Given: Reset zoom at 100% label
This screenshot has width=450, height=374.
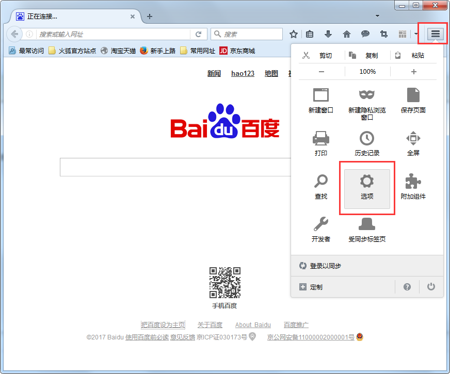Looking at the screenshot, I should (367, 72).
